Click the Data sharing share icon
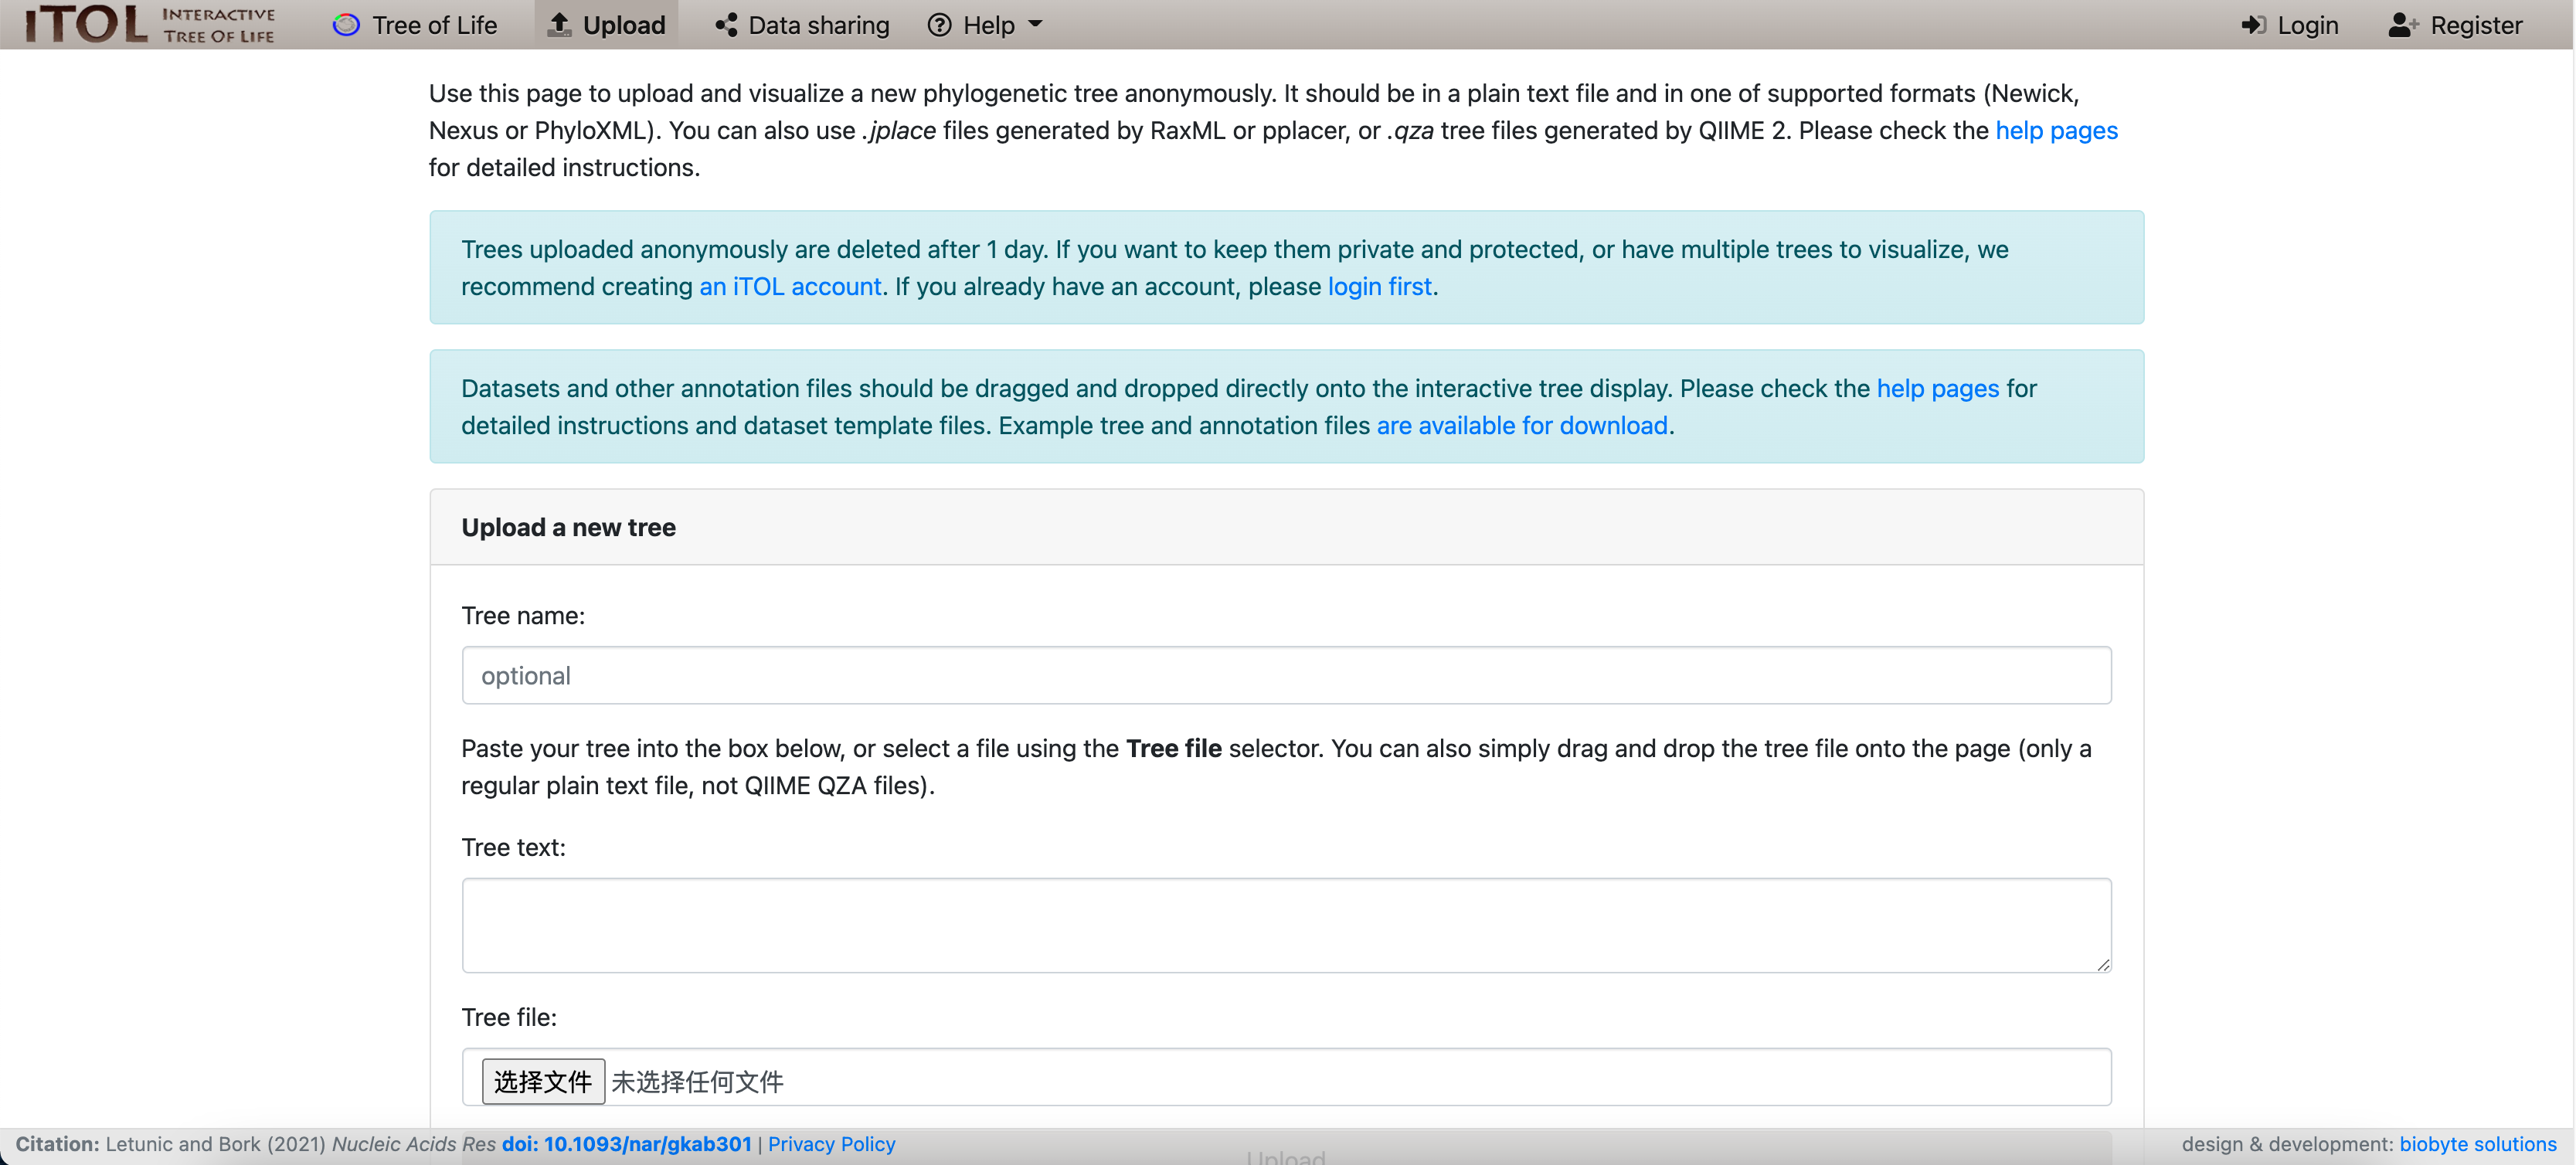Viewport: 2576px width, 1165px height. pyautogui.click(x=726, y=25)
